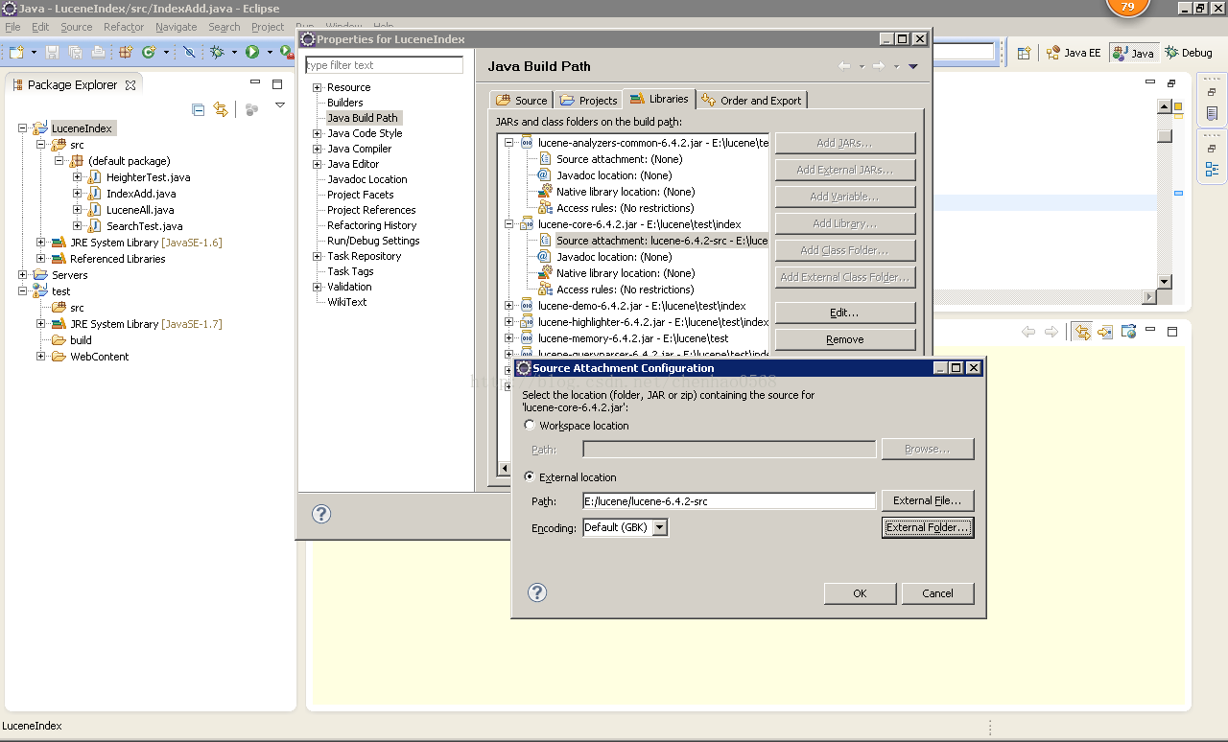The width and height of the screenshot is (1228, 742).
Task: Open Package Explorer view menu triangle
Action: click(280, 105)
